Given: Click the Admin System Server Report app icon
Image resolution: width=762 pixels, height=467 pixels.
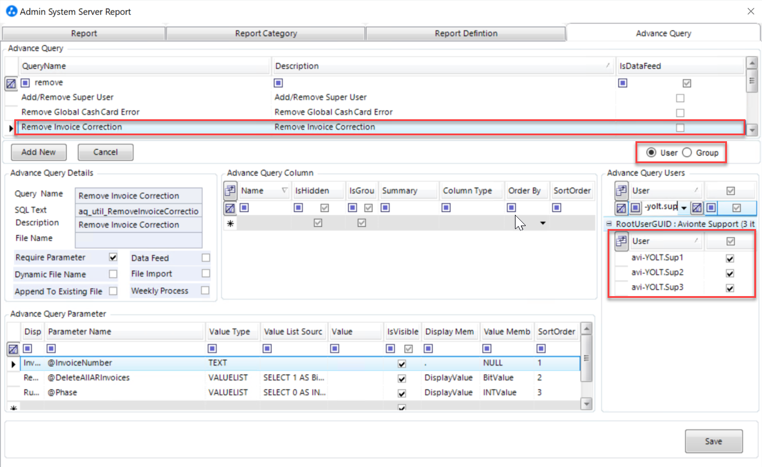Looking at the screenshot, I should 11,11.
